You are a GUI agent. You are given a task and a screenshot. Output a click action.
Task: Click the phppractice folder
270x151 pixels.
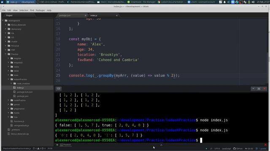point(19,109)
